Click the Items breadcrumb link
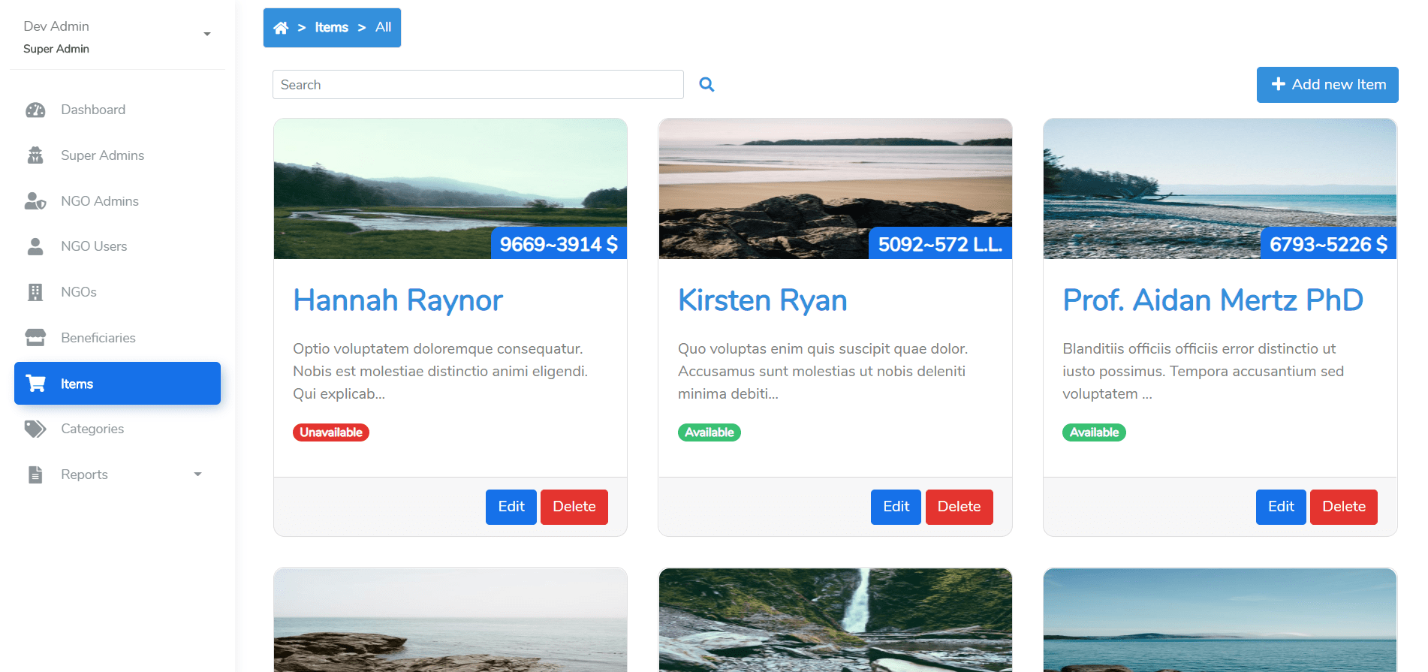This screenshot has height=672, width=1428. click(331, 28)
